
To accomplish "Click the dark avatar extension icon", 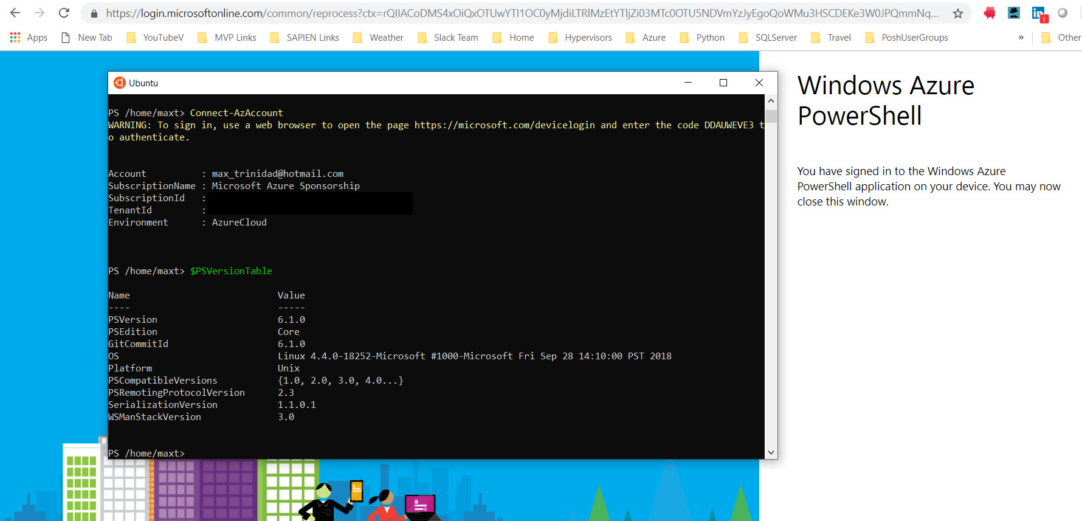I will pyautogui.click(x=1014, y=13).
